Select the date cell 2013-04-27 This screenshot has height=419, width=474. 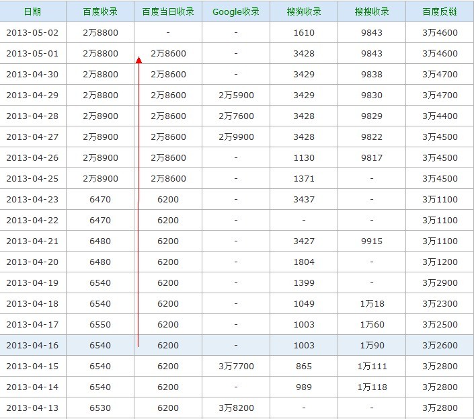point(32,137)
